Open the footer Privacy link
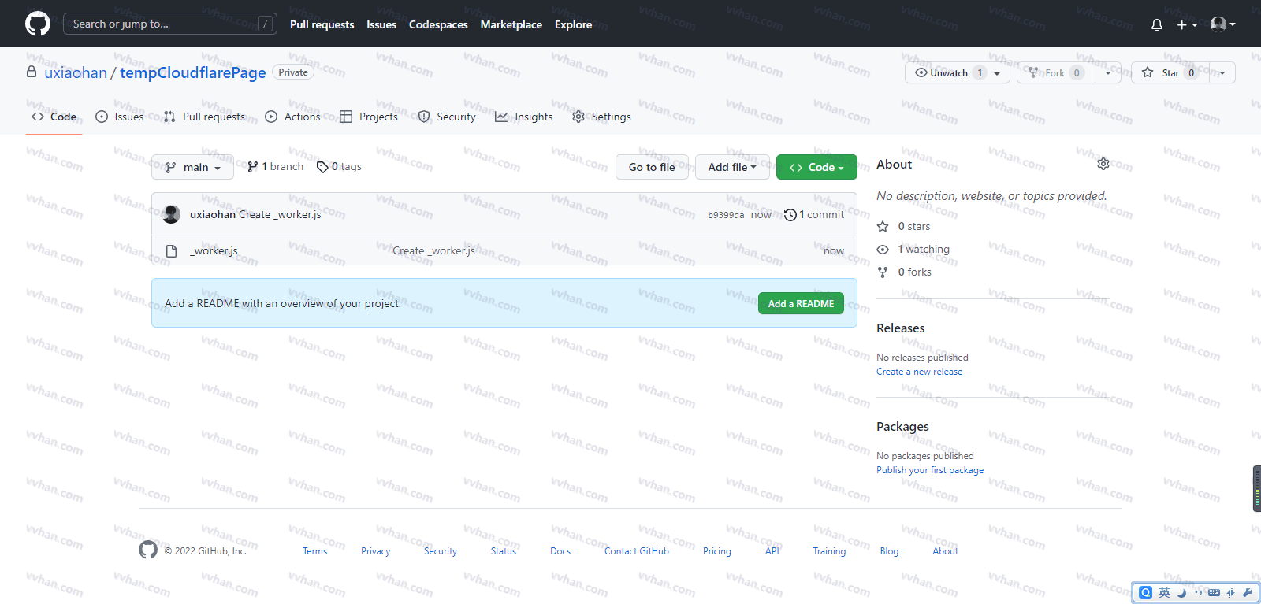The image size is (1261, 604). pyautogui.click(x=375, y=551)
